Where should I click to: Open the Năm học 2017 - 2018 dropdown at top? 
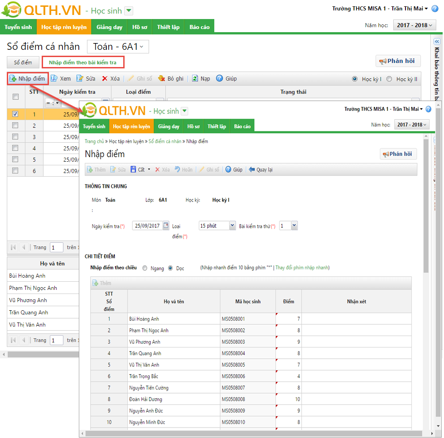(x=414, y=25)
